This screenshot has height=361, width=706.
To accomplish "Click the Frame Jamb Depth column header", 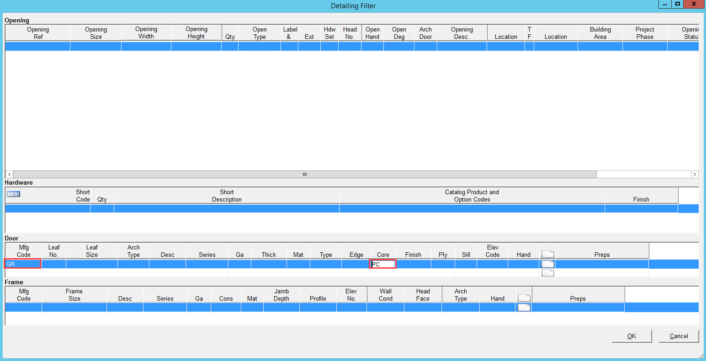I will pyautogui.click(x=281, y=295).
